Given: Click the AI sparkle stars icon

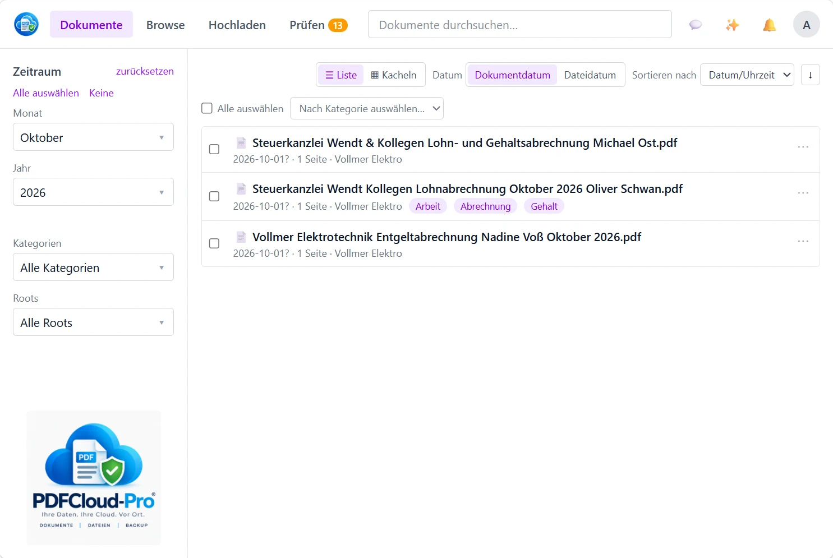Looking at the screenshot, I should click(733, 25).
